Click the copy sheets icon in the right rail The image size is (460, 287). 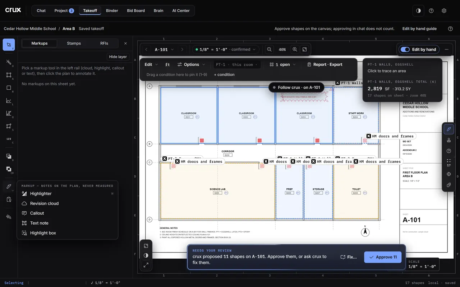tap(448, 185)
